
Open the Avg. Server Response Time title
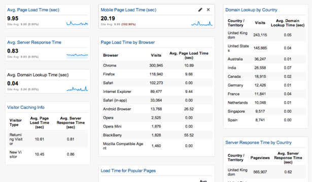click(x=34, y=42)
